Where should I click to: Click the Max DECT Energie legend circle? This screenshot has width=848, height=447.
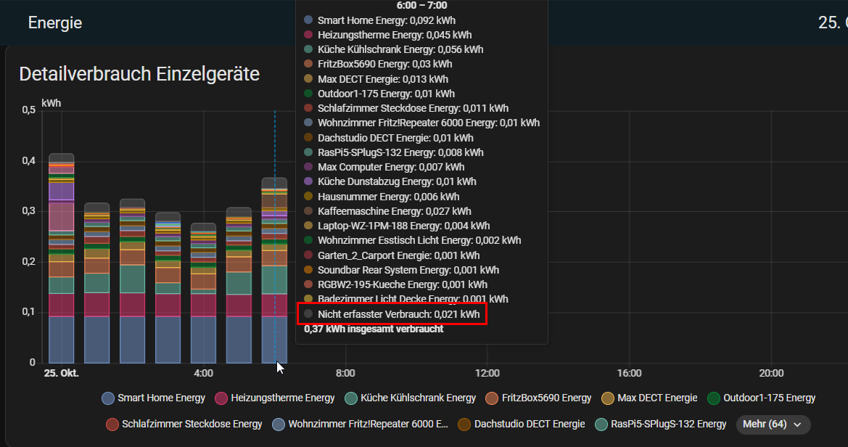[608, 398]
